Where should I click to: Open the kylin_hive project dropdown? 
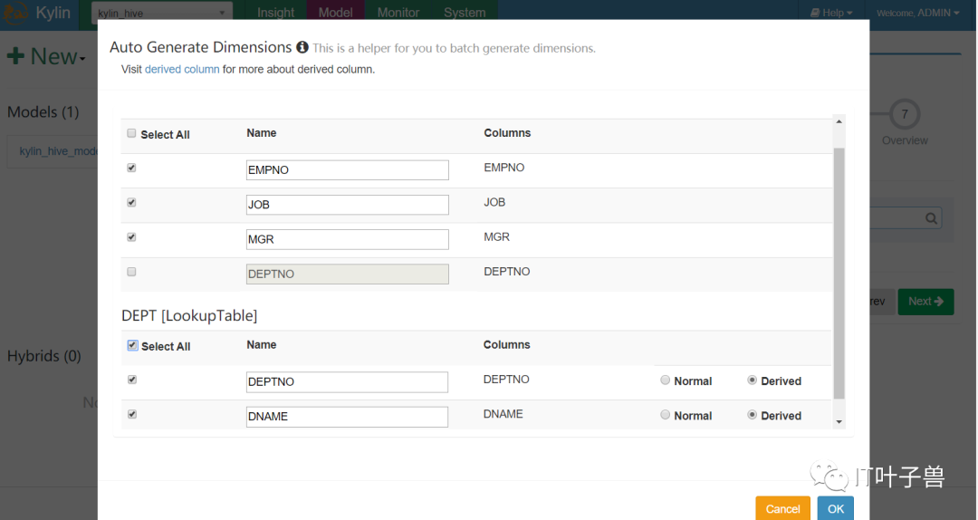[162, 13]
